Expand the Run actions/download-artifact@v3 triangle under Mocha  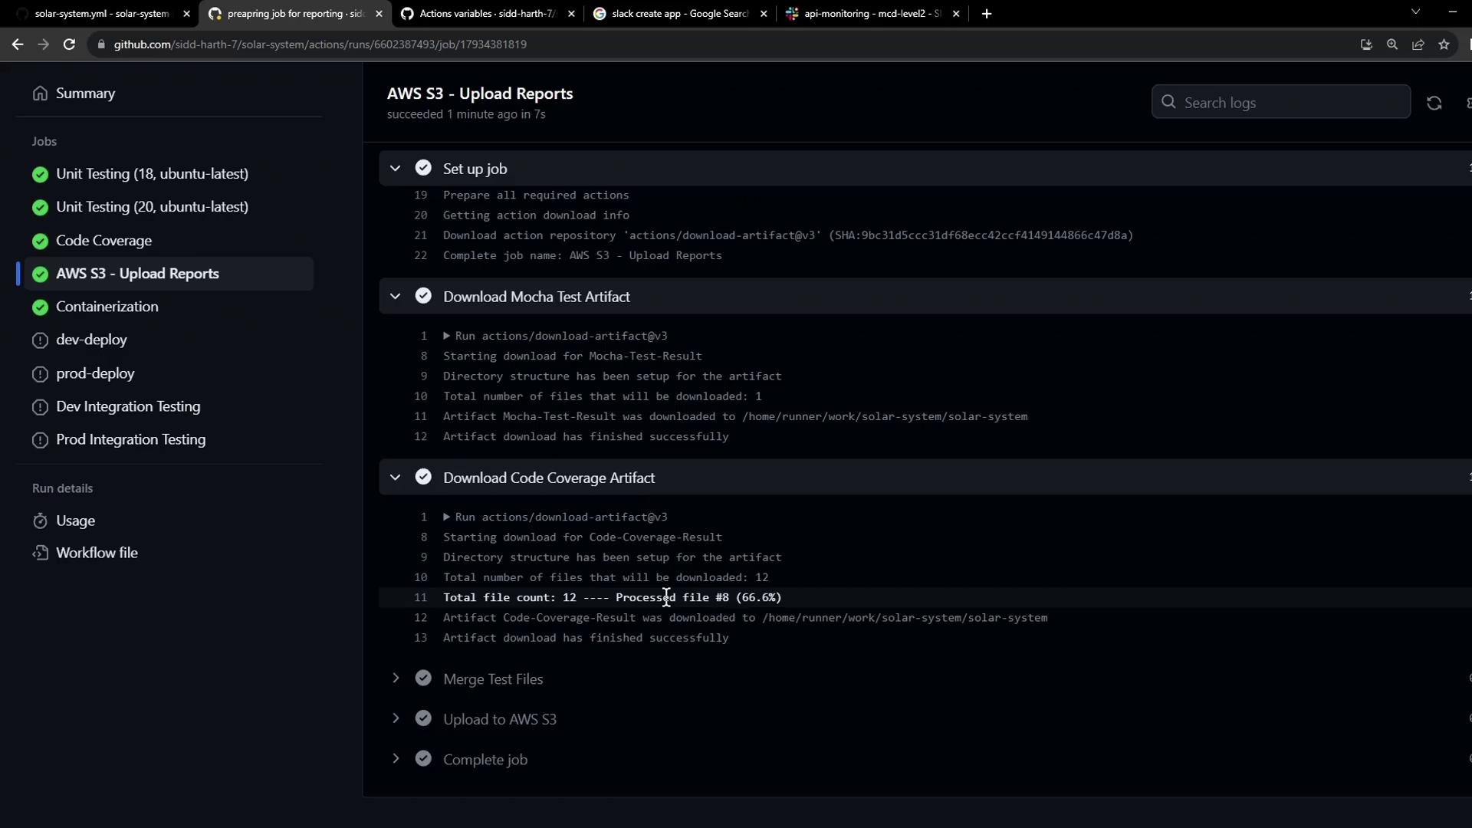tap(447, 336)
